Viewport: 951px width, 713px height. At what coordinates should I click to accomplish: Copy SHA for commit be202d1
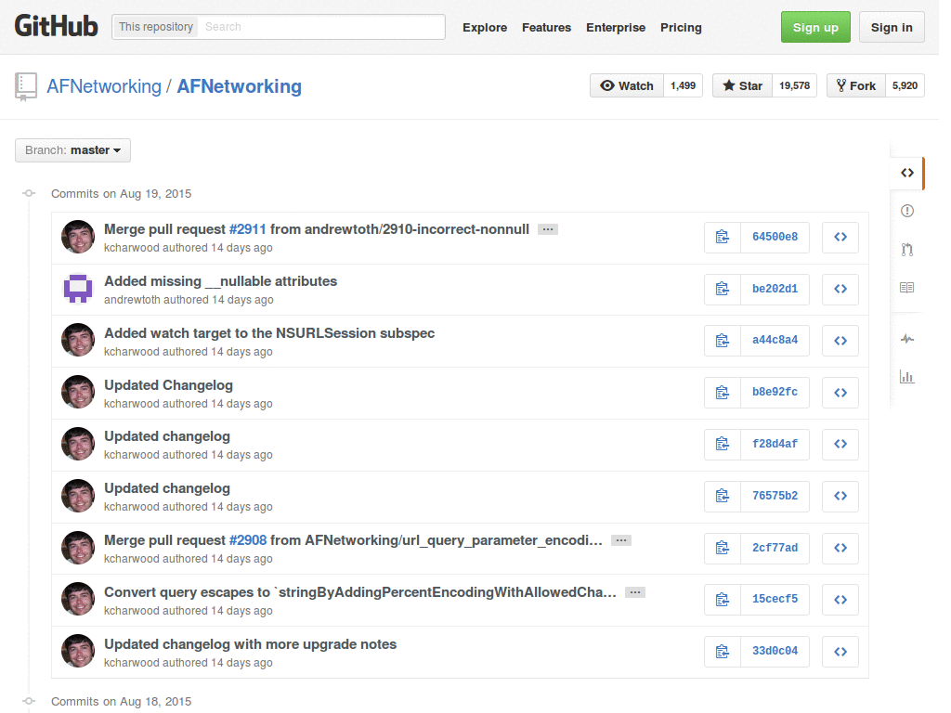723,290
